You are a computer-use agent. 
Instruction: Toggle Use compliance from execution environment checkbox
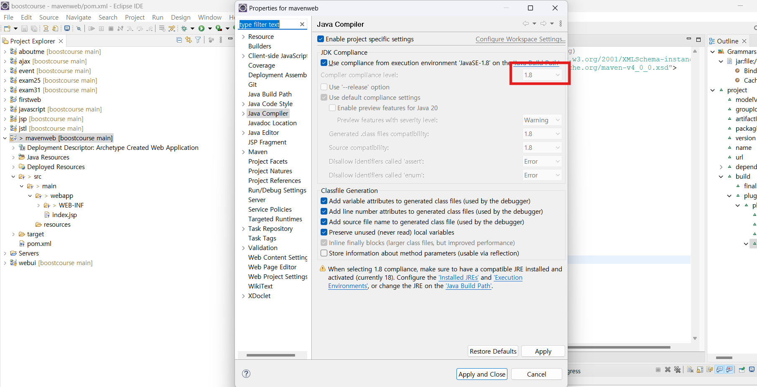click(x=324, y=63)
